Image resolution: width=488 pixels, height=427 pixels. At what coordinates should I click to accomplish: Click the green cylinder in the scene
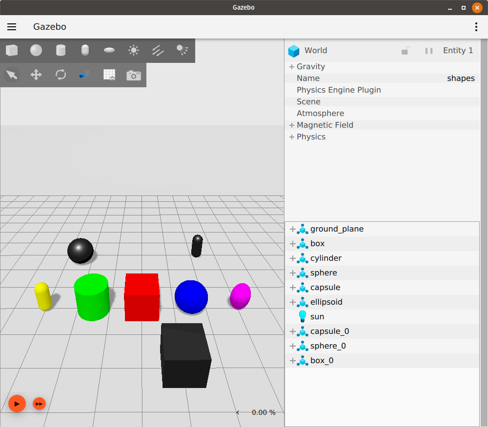[92, 297]
